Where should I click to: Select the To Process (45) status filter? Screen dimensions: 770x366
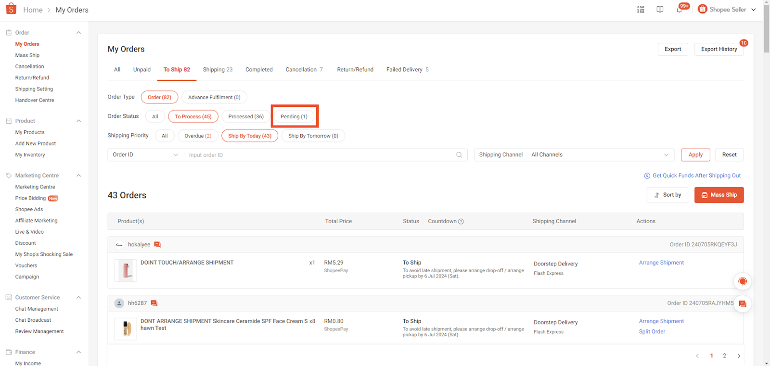[x=193, y=116]
